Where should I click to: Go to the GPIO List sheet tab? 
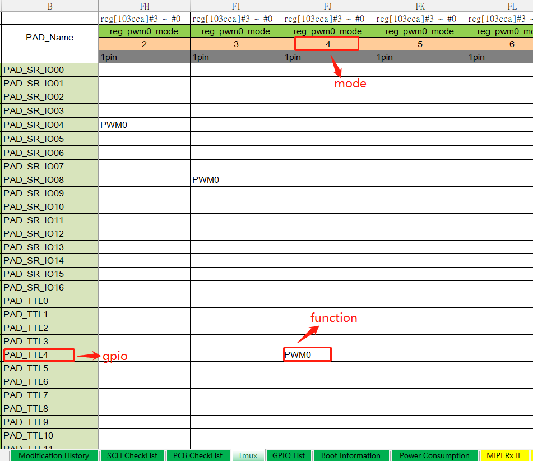click(288, 455)
